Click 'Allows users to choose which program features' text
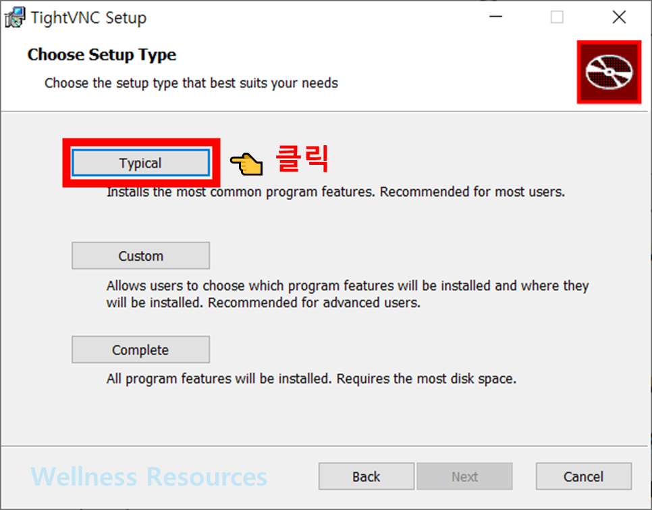The height and width of the screenshot is (510, 652). point(348,294)
